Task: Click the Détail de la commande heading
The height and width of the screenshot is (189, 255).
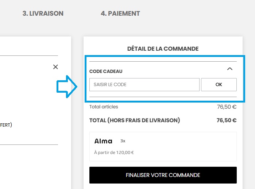Action: coord(163,49)
